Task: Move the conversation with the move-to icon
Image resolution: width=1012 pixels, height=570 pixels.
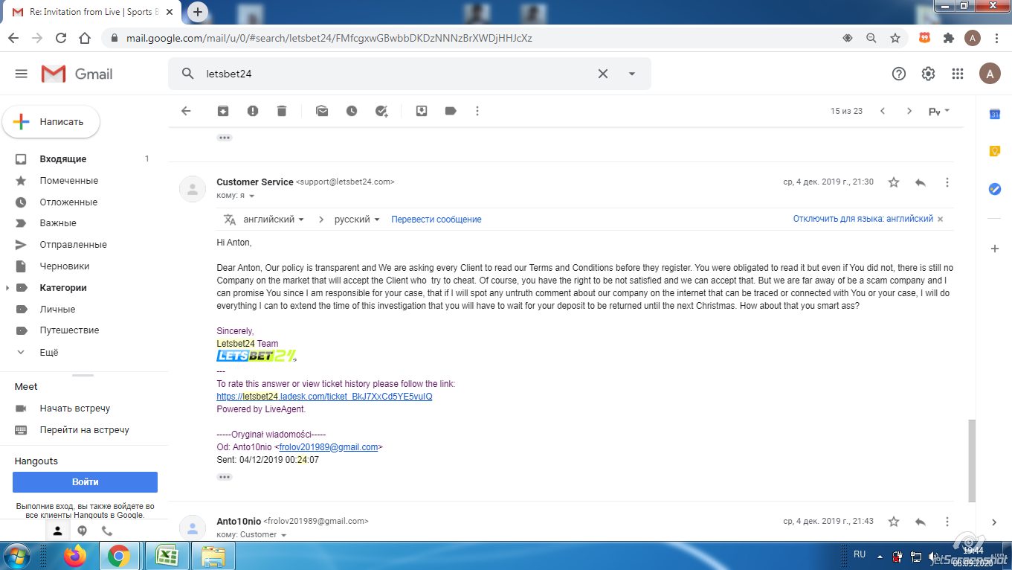Action: [x=422, y=111]
